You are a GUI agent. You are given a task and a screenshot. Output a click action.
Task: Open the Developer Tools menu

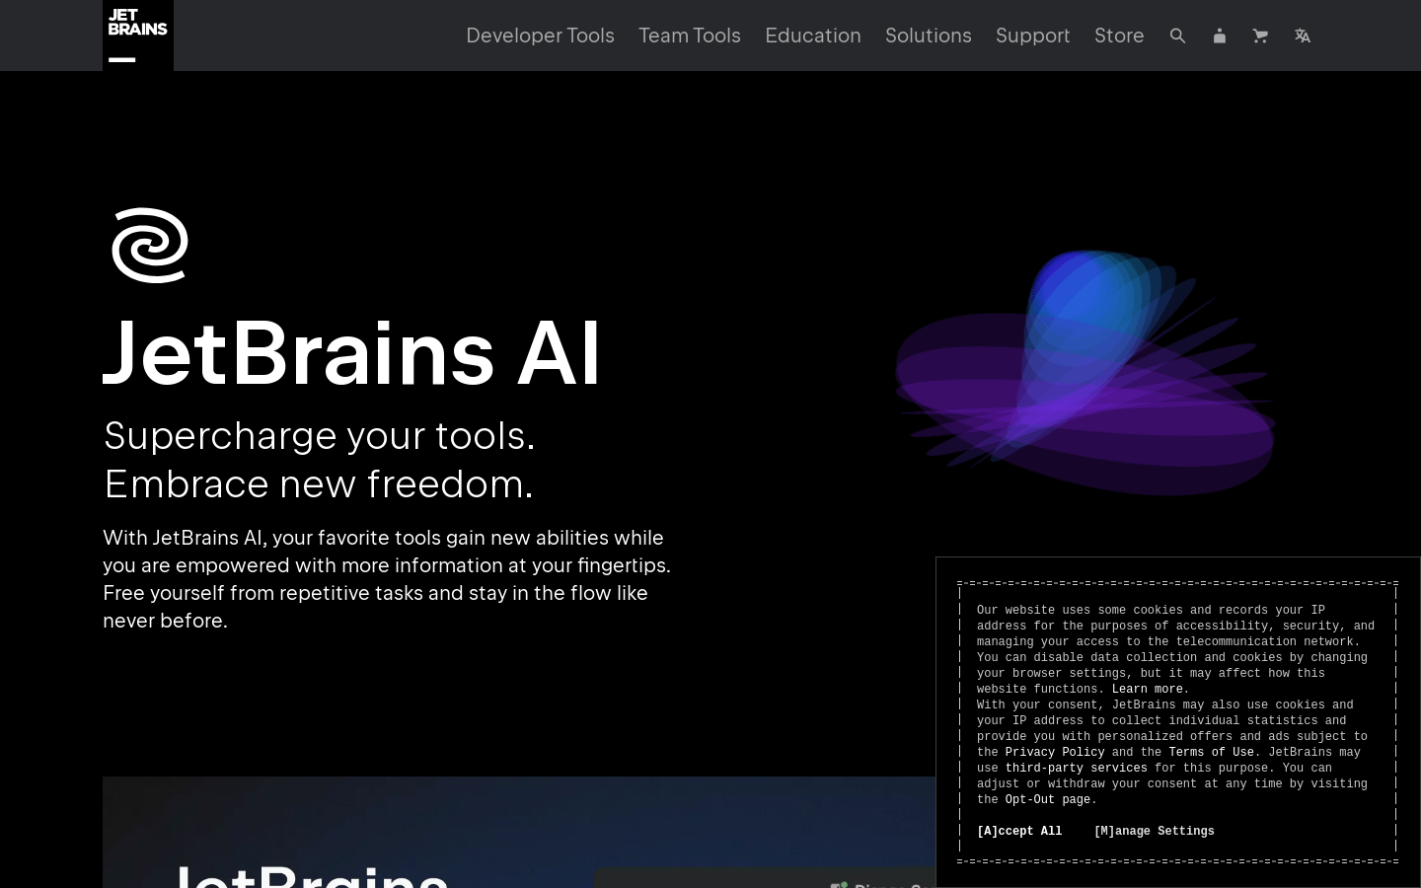[x=540, y=36]
